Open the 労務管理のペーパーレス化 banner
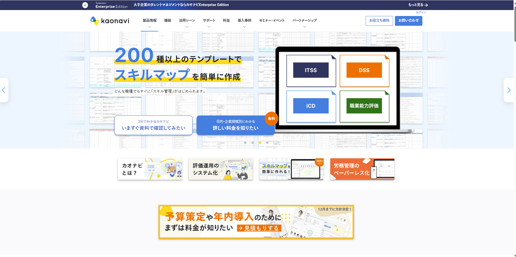Screen dimensions: 516x257 coord(362,169)
